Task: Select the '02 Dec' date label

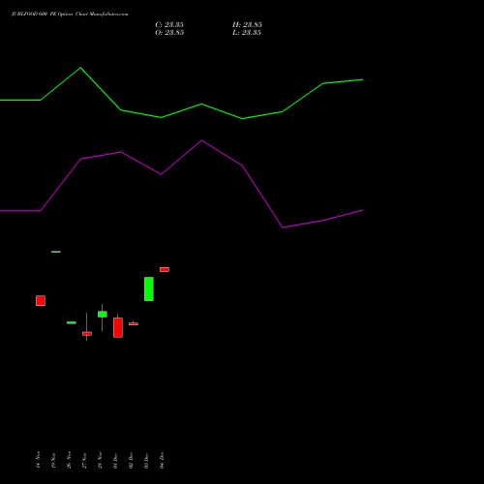Action: click(131, 460)
